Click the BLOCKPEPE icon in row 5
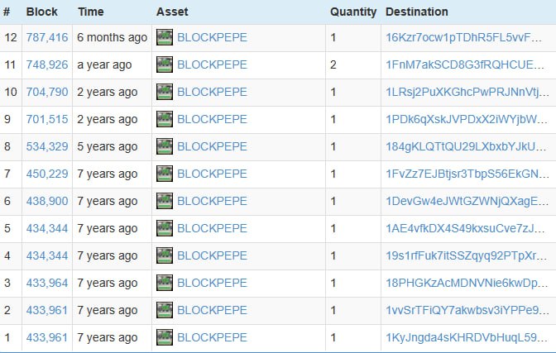The image size is (556, 353). [165, 228]
